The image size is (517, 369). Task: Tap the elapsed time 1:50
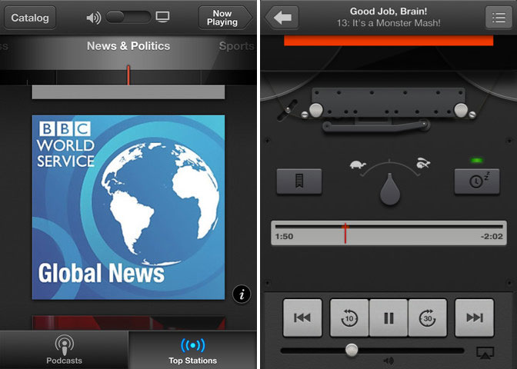tap(284, 236)
